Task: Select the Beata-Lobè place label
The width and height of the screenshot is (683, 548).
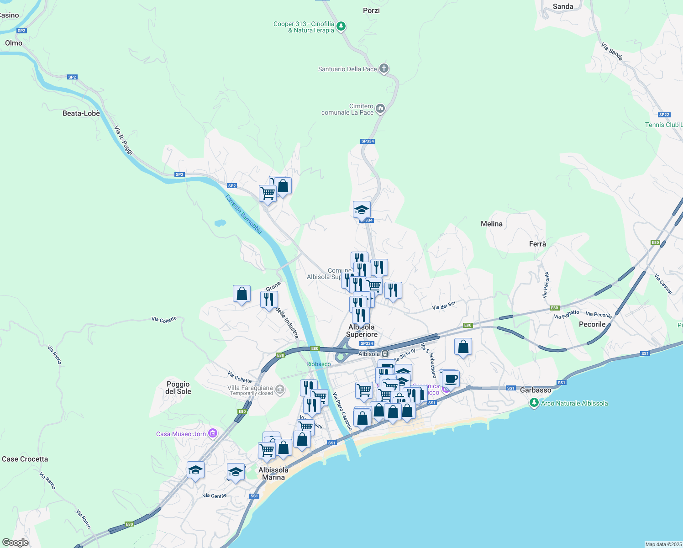Action: click(81, 113)
